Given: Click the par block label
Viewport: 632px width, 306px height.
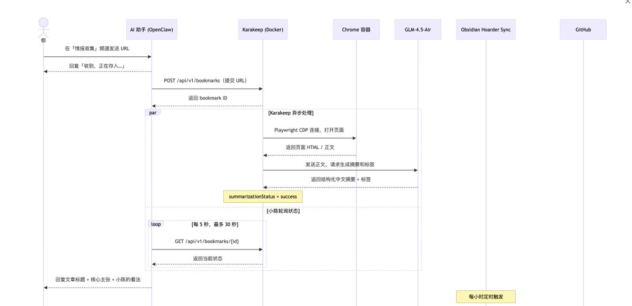Looking at the screenshot, I should (x=153, y=112).
